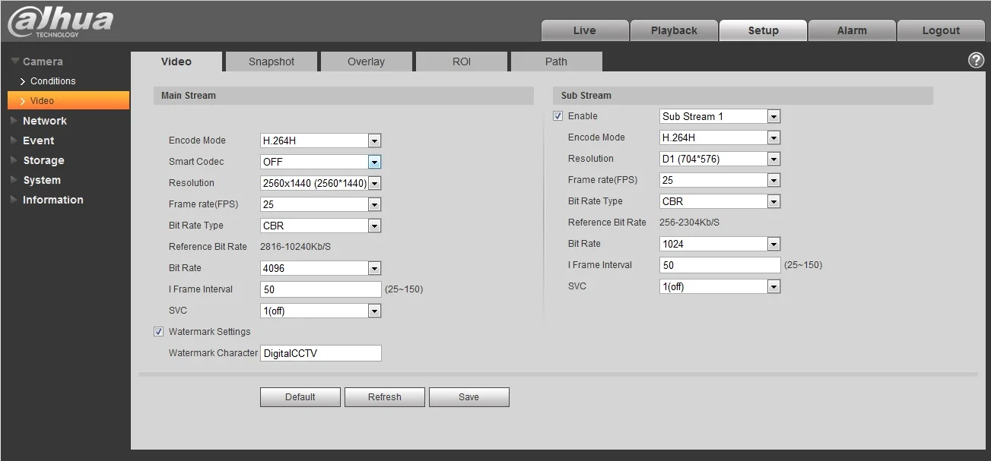Open Main Stream Bit Rate 4096 dropdown
991x461 pixels.
click(x=320, y=268)
